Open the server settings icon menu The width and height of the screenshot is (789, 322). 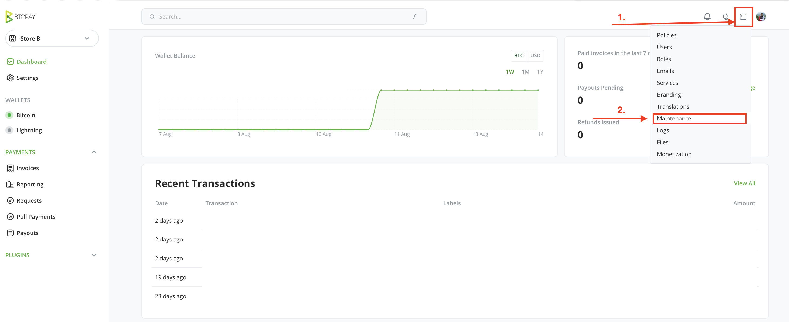click(743, 16)
